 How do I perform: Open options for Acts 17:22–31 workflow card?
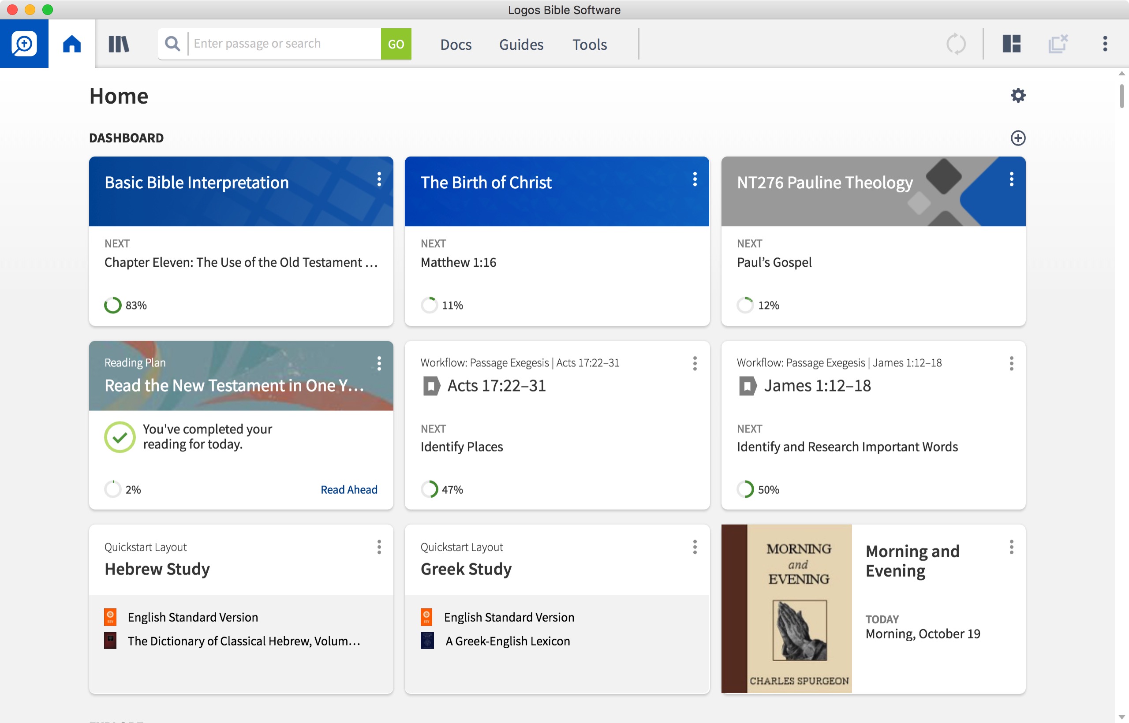(x=695, y=363)
